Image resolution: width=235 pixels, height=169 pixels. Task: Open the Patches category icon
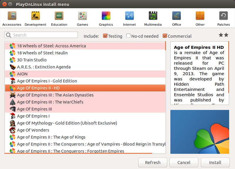click(224, 16)
